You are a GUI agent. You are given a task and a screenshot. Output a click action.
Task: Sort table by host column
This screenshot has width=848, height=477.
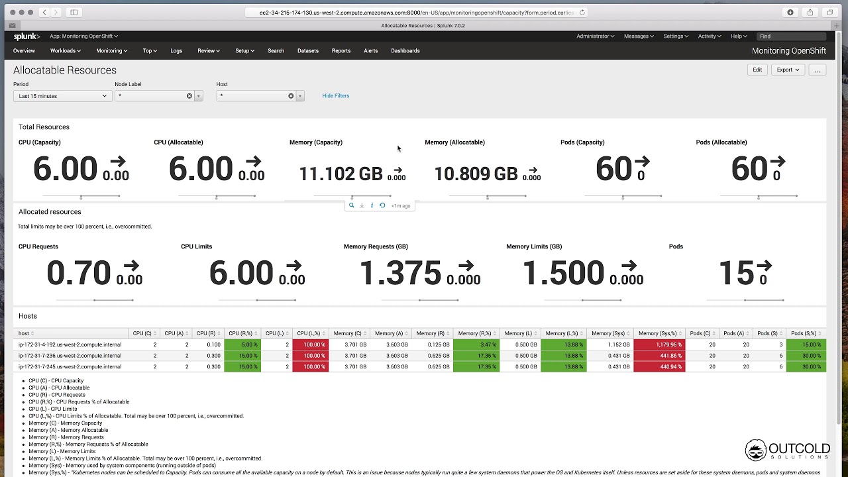point(26,333)
